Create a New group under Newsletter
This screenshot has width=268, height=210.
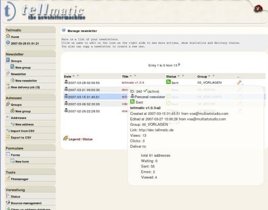point(23,68)
